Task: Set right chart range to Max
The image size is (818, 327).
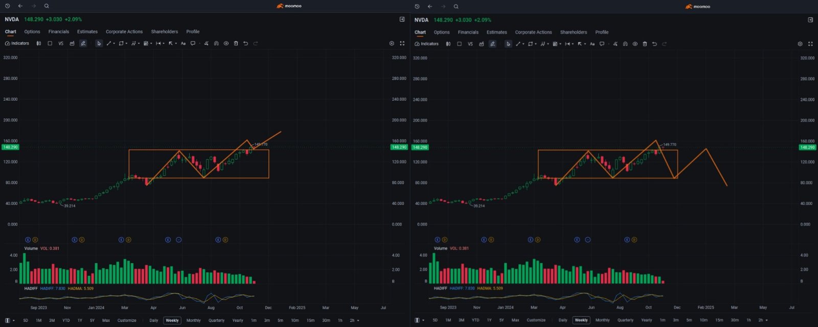Action: point(515,320)
